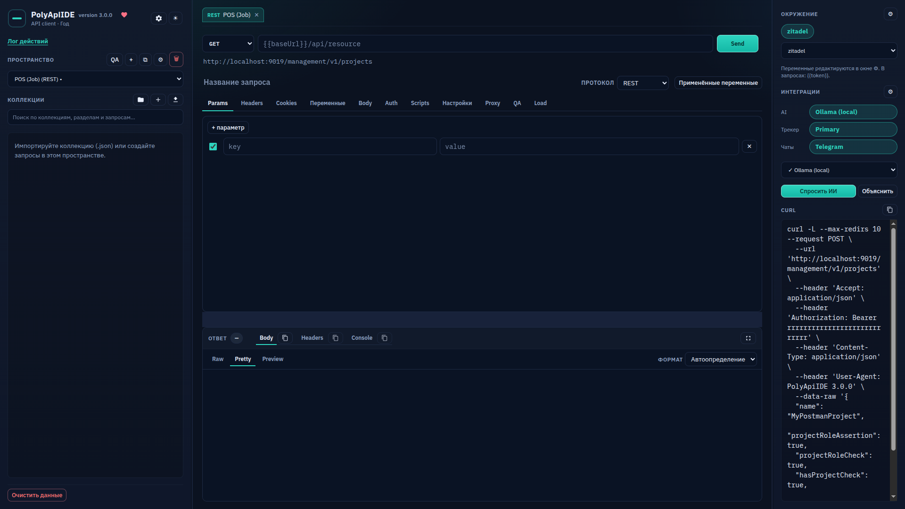
Task: Delete the workspace with the red trash icon
Action: click(176, 59)
